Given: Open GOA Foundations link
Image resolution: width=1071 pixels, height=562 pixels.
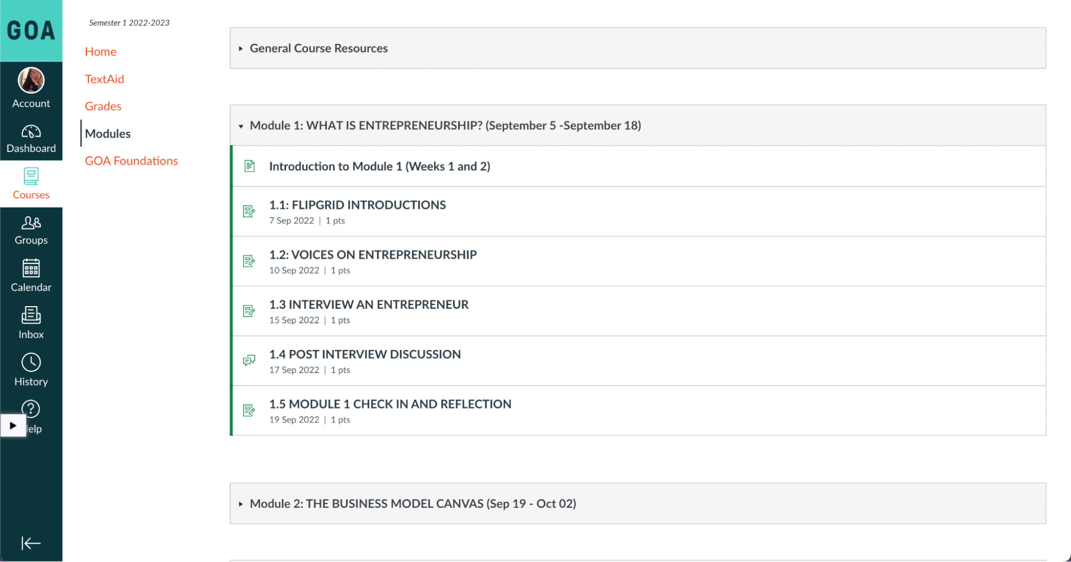Looking at the screenshot, I should pyautogui.click(x=131, y=161).
